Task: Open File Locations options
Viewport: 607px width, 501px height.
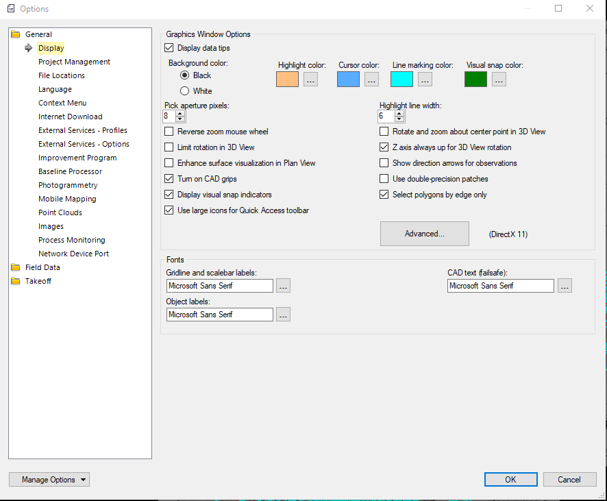Action: (x=61, y=75)
